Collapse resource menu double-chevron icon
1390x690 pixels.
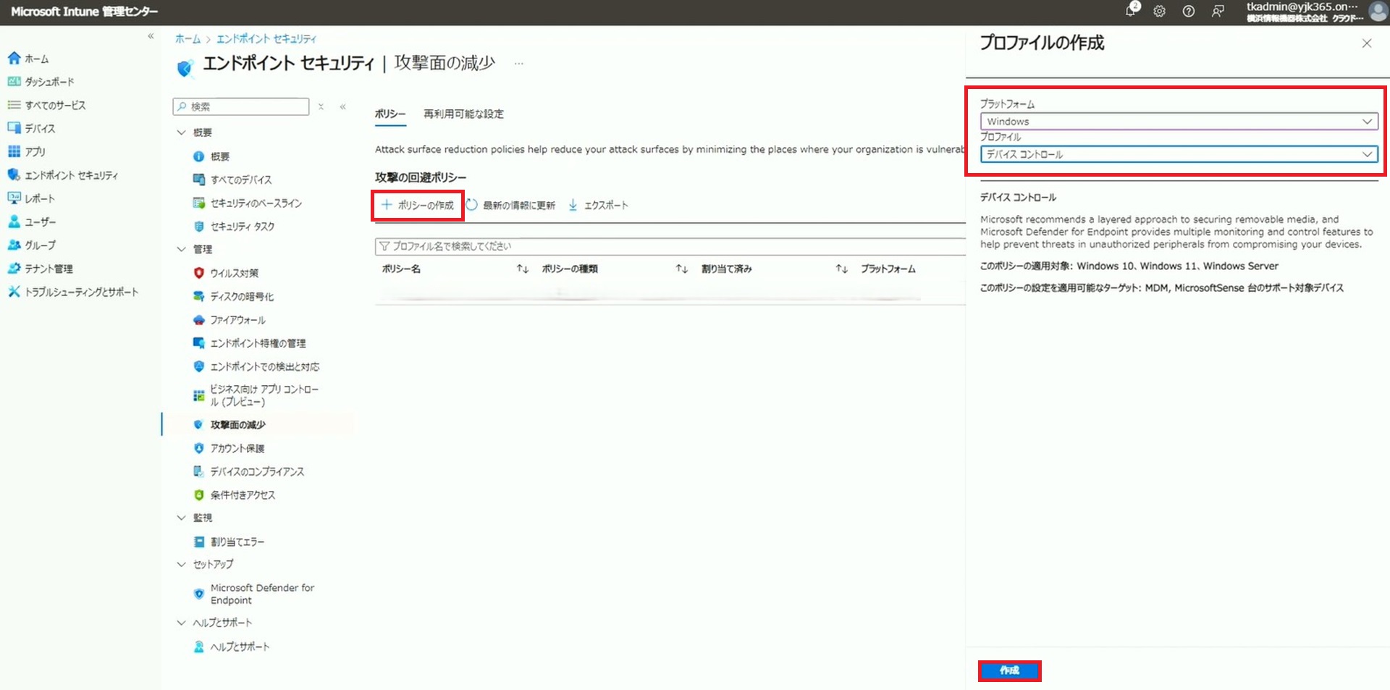pos(343,106)
